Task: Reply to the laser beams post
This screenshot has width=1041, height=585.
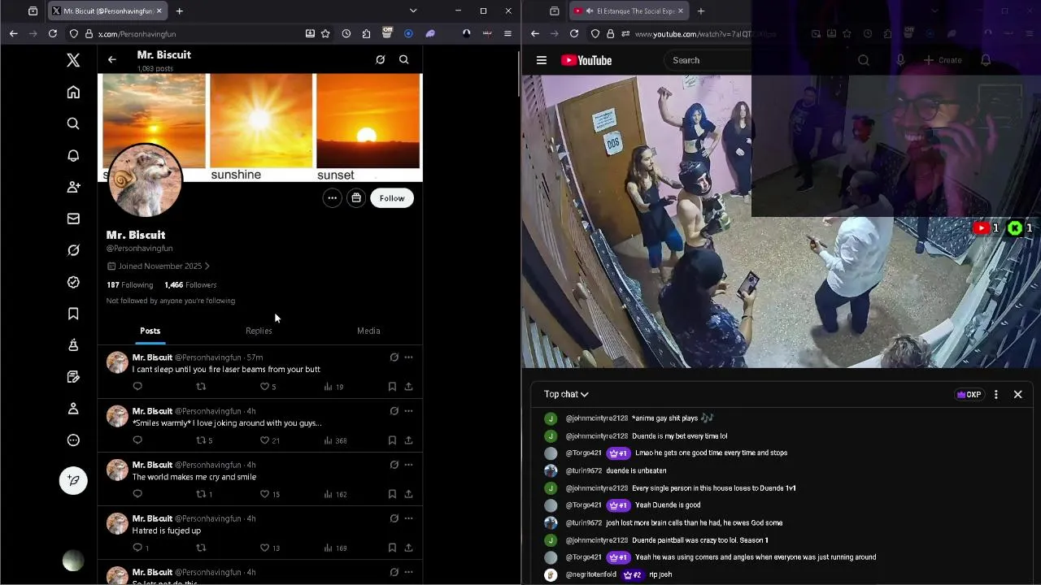Action: (137, 387)
